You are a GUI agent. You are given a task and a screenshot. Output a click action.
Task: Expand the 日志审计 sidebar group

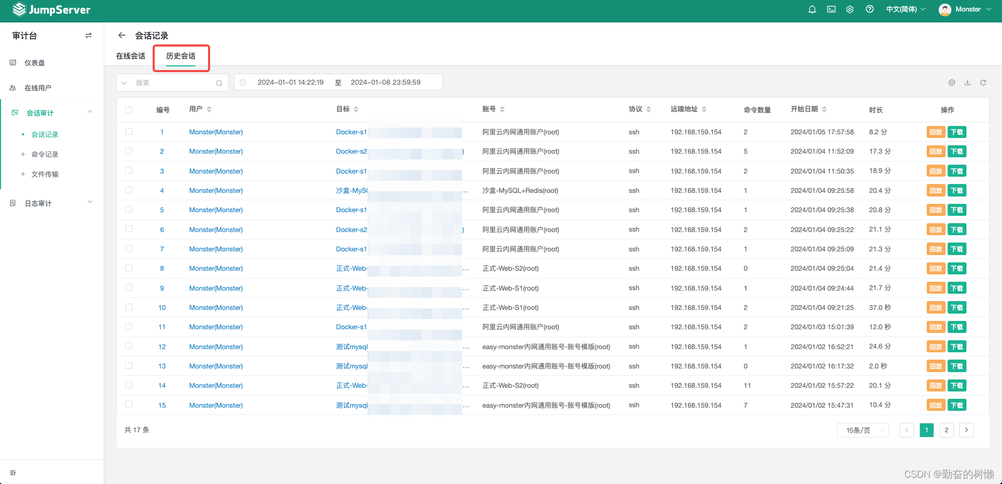(90, 202)
